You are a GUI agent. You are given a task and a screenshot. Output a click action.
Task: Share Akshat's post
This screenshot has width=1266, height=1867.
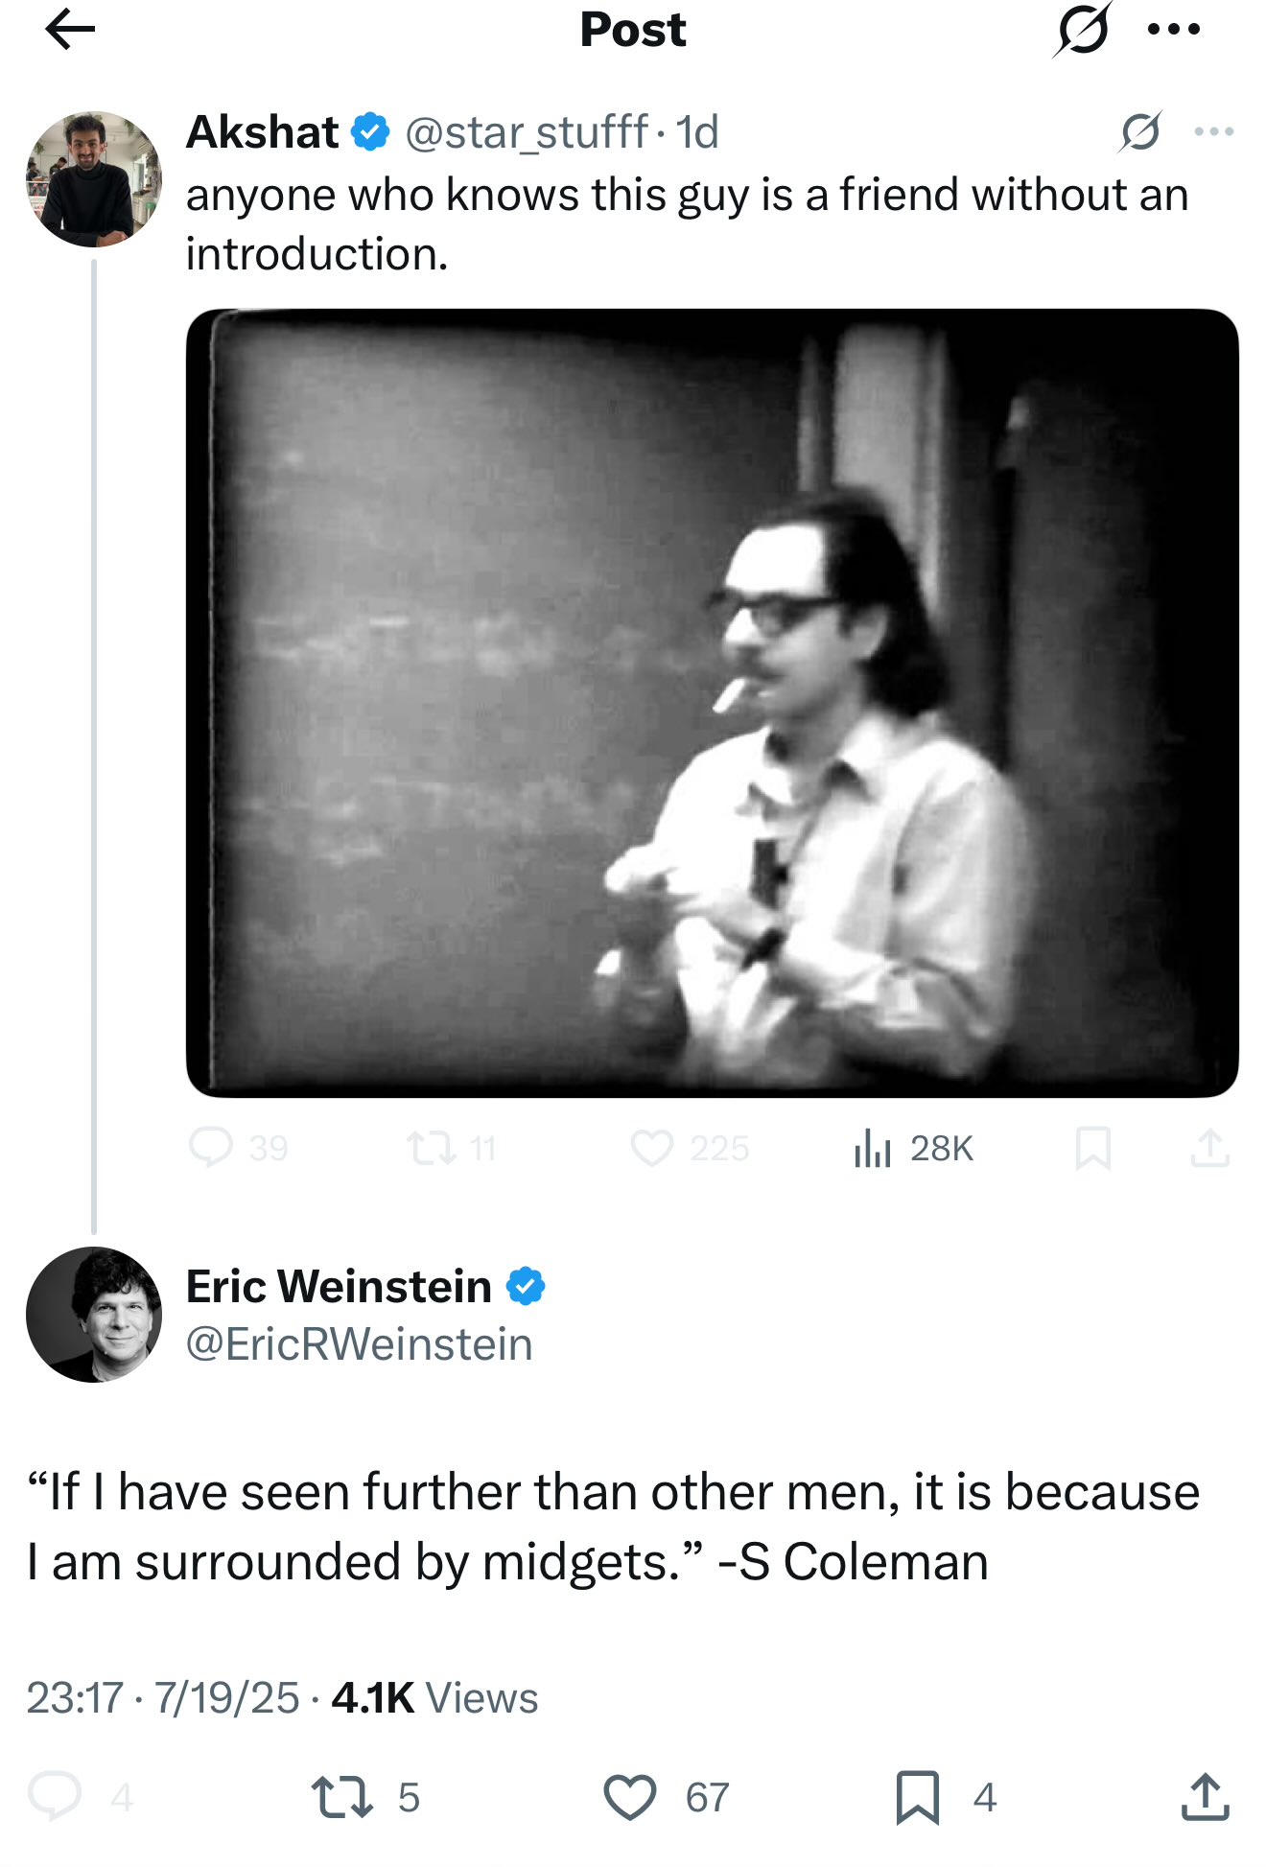pos(1209,1147)
